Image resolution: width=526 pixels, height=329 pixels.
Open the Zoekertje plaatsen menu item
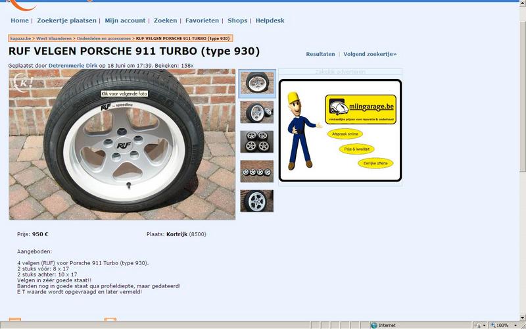point(66,21)
